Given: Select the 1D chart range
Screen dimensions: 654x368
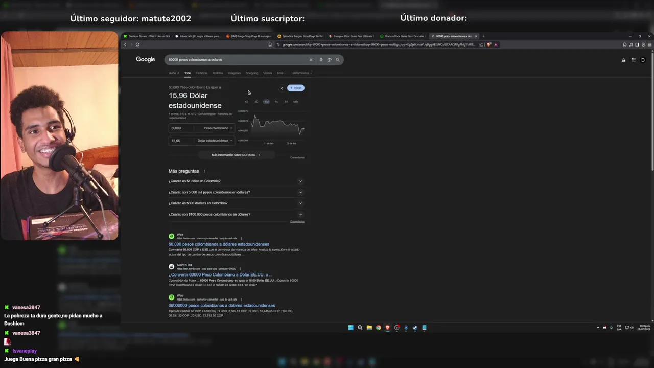Looking at the screenshot, I should tap(247, 102).
